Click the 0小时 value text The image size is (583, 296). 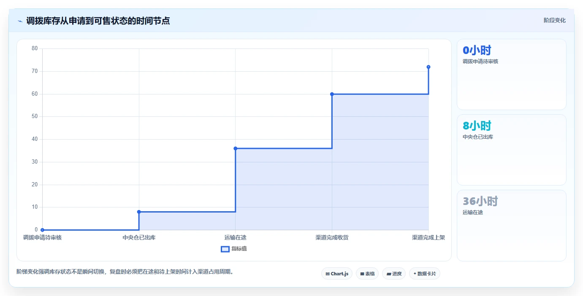(477, 50)
